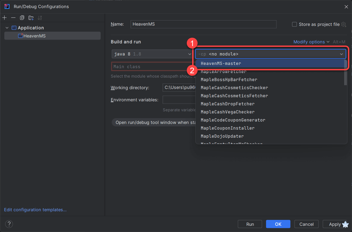Select MapleCashCosmeticsFetcher module
Viewport: 352px width, 232px height.
click(270, 96)
